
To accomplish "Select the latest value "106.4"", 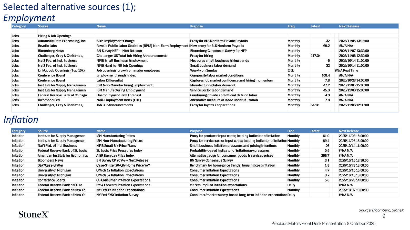I will point(326,75).
